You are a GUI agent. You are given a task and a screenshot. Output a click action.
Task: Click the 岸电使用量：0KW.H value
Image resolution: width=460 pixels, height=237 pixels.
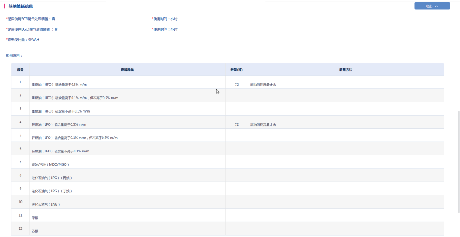(x=23, y=39)
